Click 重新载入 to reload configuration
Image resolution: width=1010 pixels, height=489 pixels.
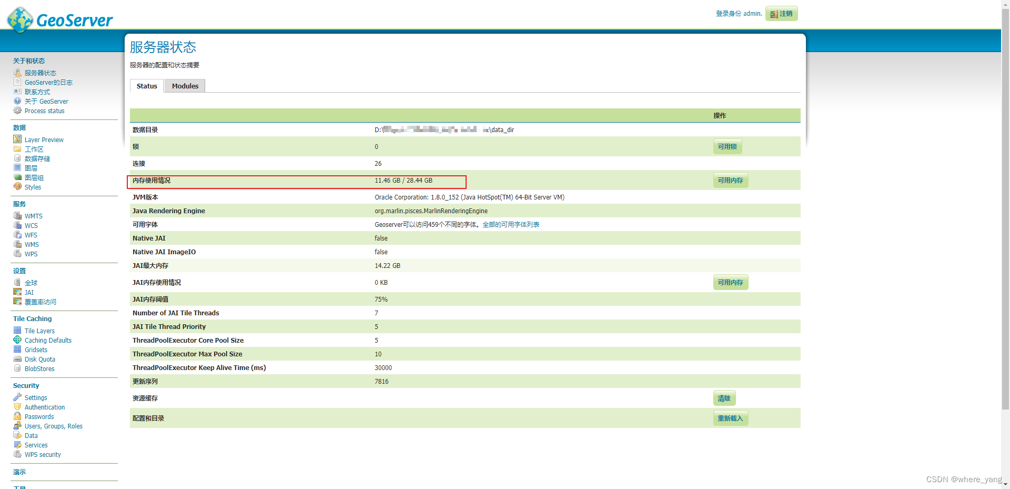pos(730,418)
